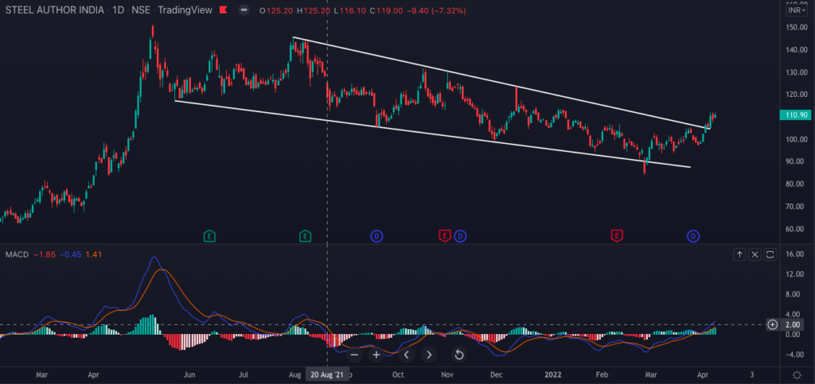Click the Jun label on time axis
The height and width of the screenshot is (384, 815).
[x=191, y=374]
